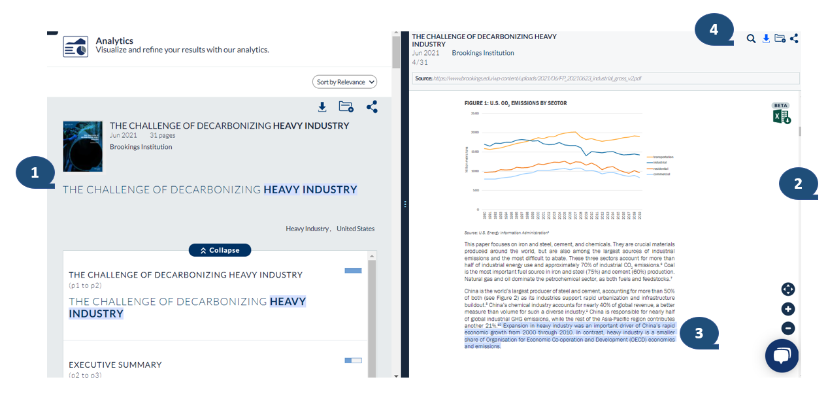828x405 pixels.
Task: Click the Analytics chart icon
Action: point(76,46)
